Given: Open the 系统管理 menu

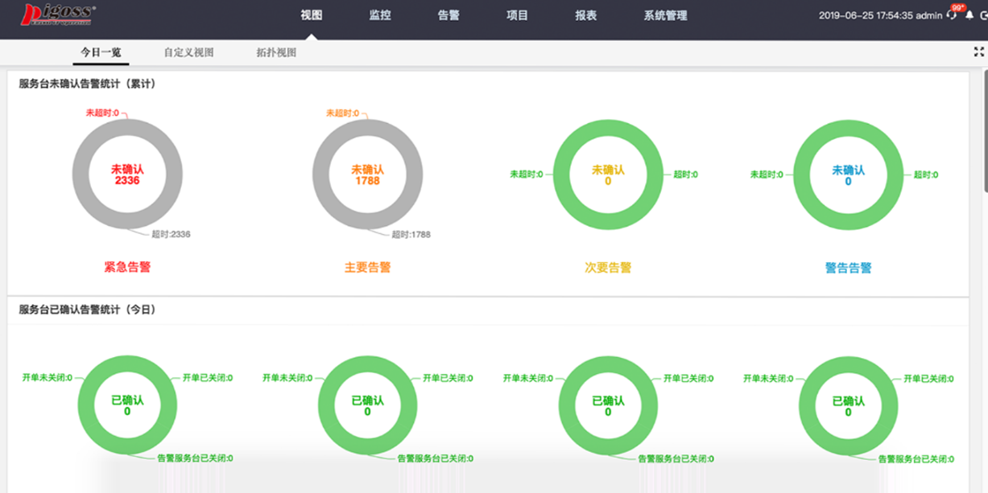Looking at the screenshot, I should pyautogui.click(x=666, y=14).
